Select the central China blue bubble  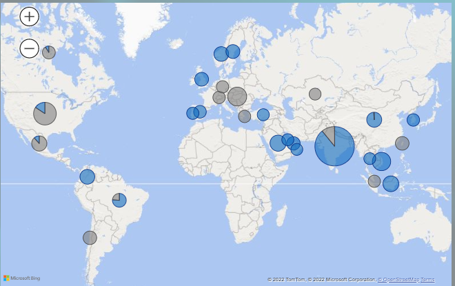tap(374, 119)
